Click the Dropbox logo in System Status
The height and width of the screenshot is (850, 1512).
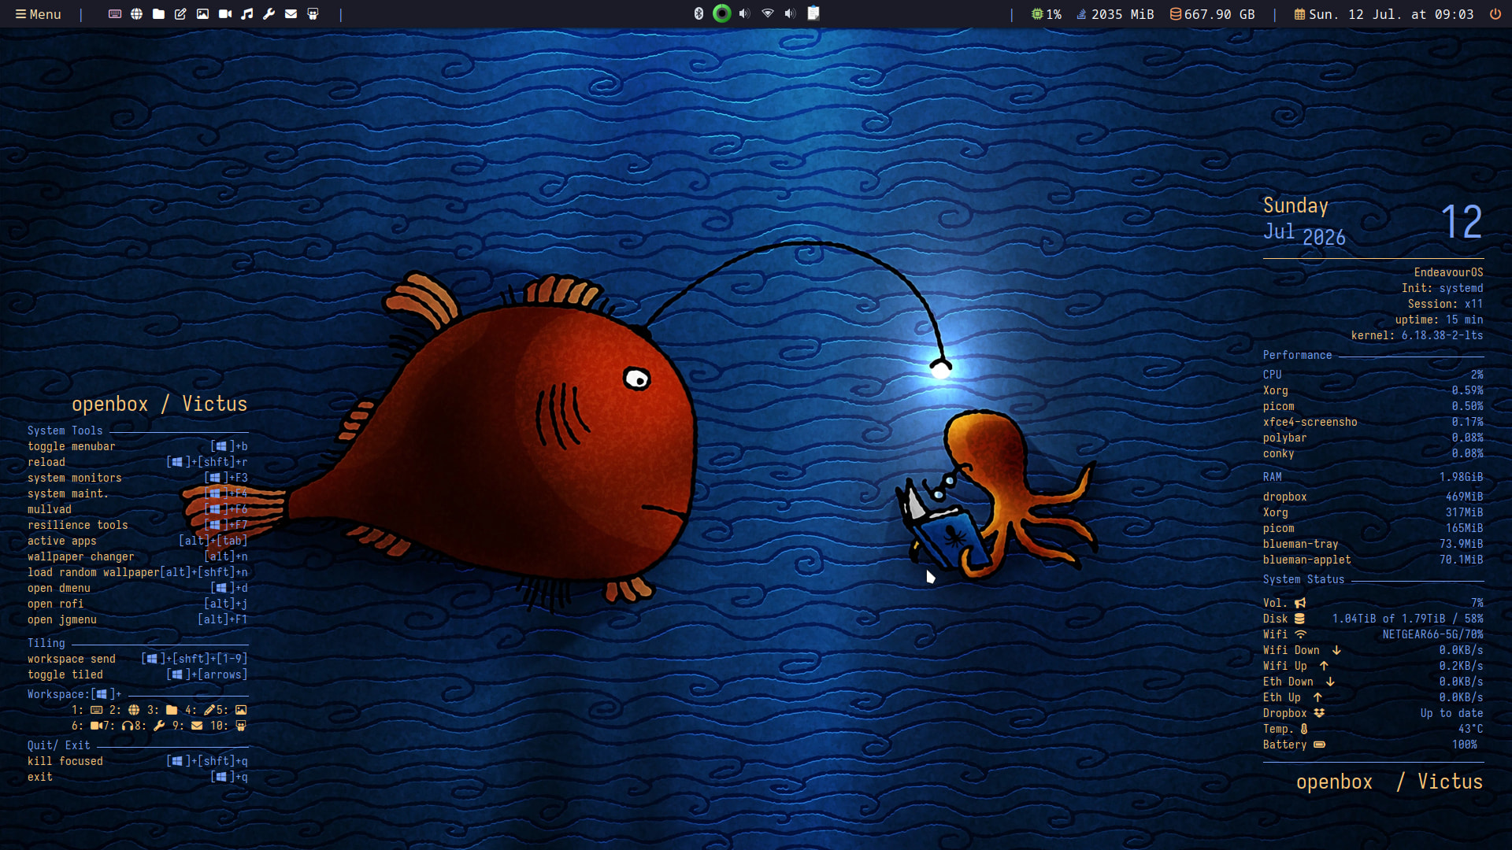point(1319,713)
